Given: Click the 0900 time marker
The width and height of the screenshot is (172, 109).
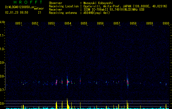Looking at the screenshot, I should pos(166,23).
